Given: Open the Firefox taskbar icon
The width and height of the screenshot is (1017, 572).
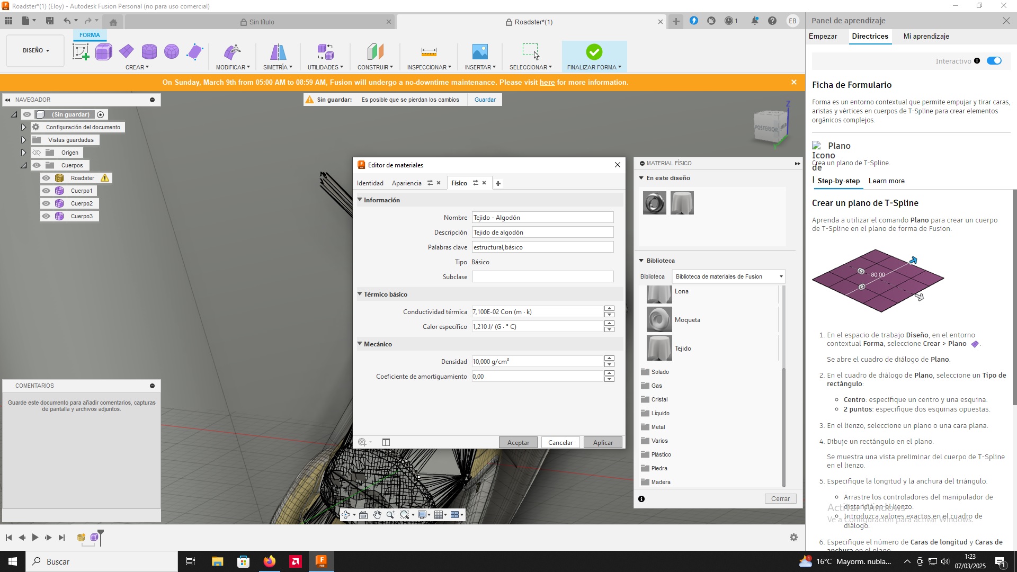Looking at the screenshot, I should click(270, 561).
